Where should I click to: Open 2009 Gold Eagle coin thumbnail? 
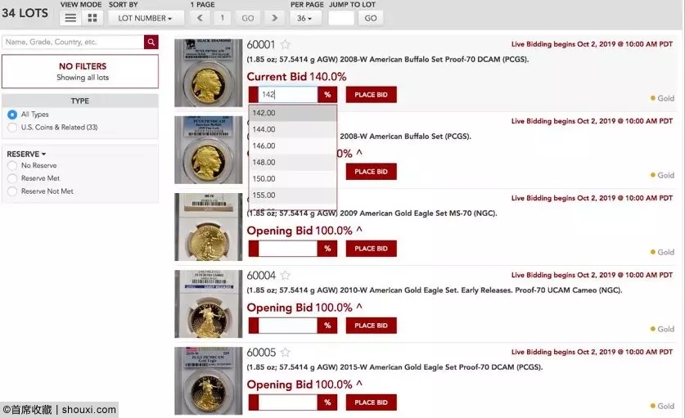coord(209,227)
